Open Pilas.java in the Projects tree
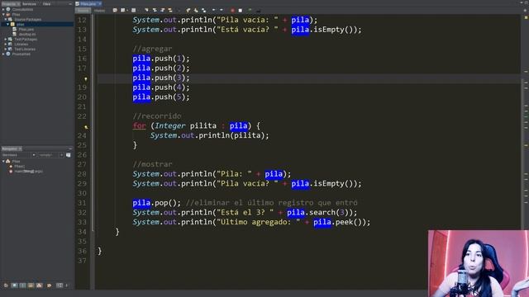Viewport: 529px width, 297px height. (26, 30)
